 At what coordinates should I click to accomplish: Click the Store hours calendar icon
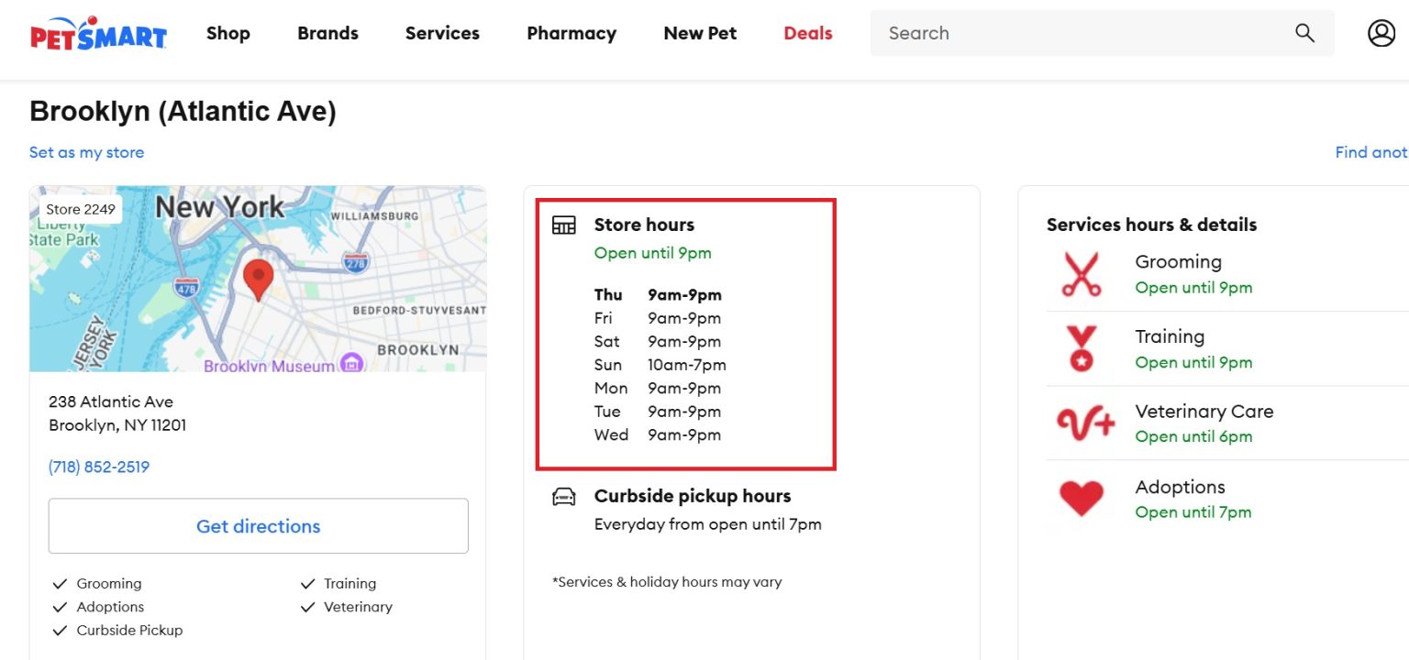563,225
